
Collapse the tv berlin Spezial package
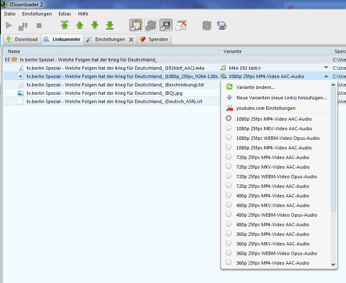(7, 60)
